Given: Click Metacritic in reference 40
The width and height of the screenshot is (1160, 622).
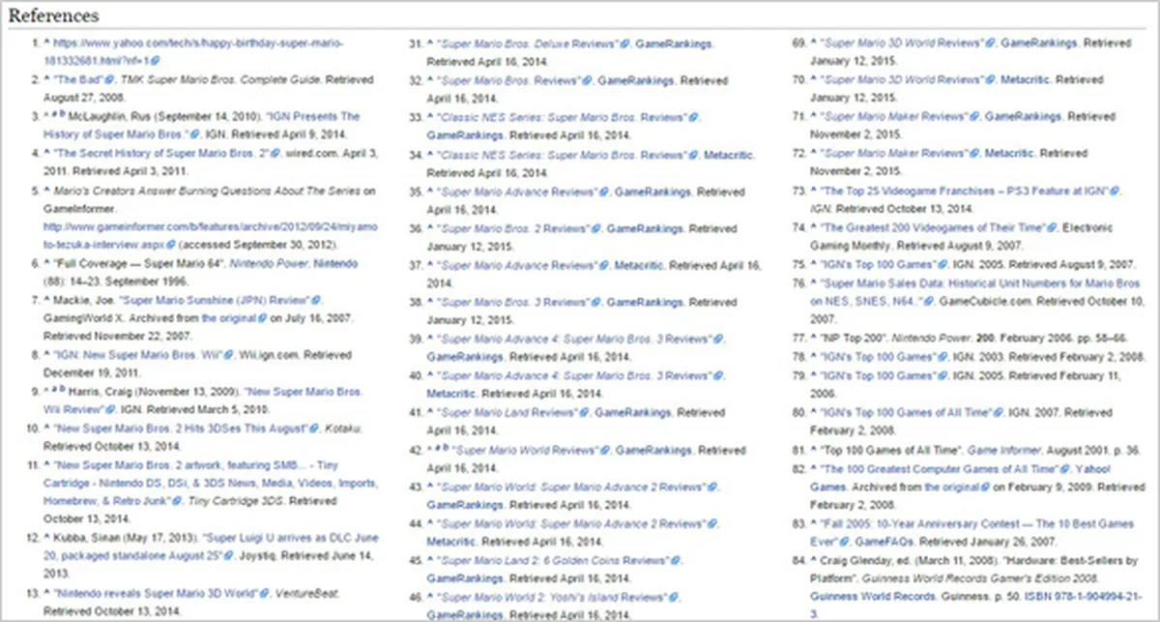Looking at the screenshot, I should pyautogui.click(x=451, y=393).
